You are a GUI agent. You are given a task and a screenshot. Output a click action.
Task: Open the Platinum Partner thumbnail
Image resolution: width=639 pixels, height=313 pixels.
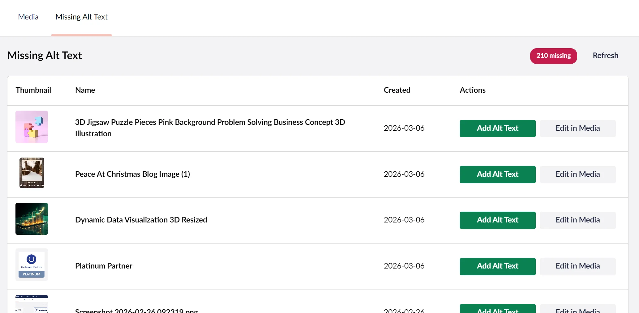point(32,265)
